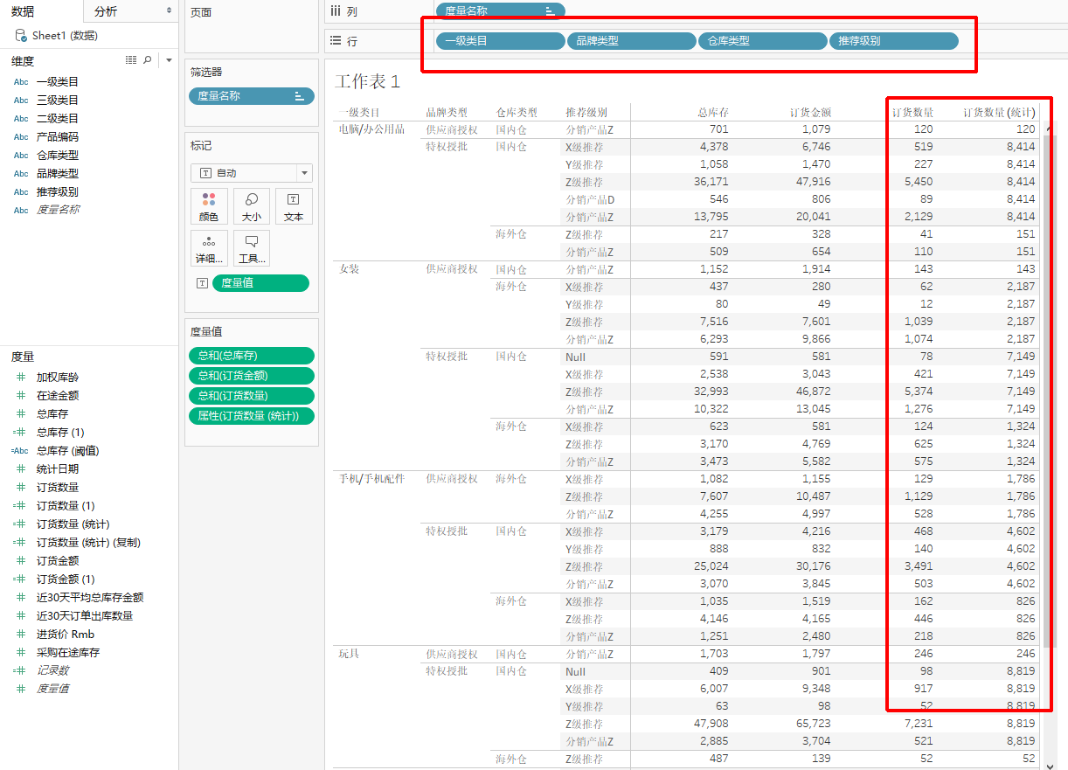1068x770 pixels.
Task: Click the Sheet1 data source icon
Action: tap(21, 36)
